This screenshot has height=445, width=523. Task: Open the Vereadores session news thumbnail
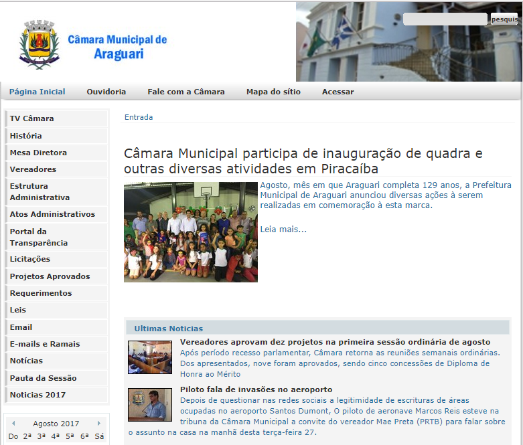click(x=150, y=357)
